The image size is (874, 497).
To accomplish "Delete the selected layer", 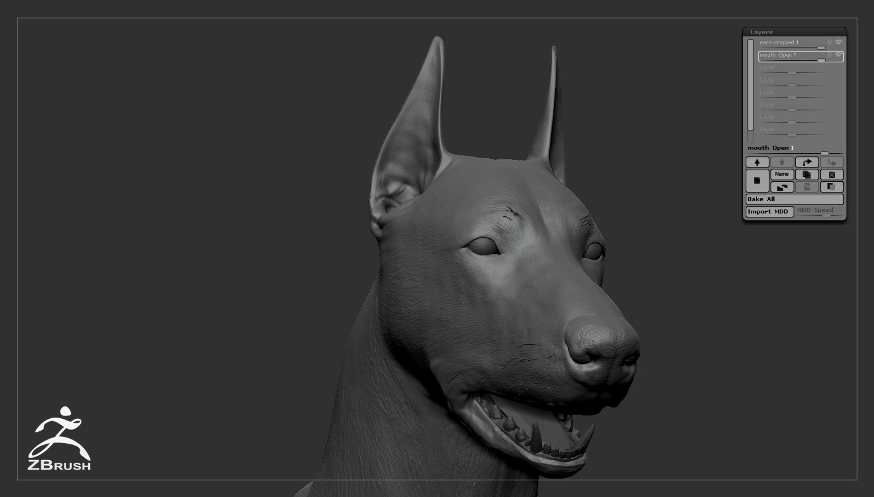I will click(832, 174).
